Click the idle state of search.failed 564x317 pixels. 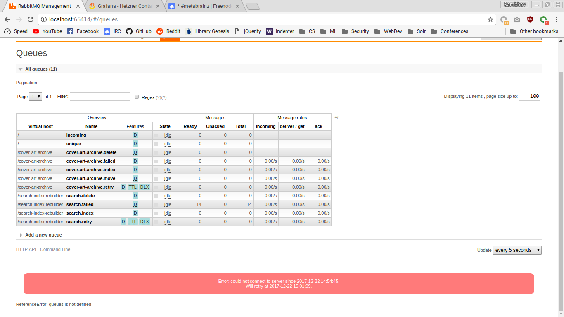[x=167, y=204]
